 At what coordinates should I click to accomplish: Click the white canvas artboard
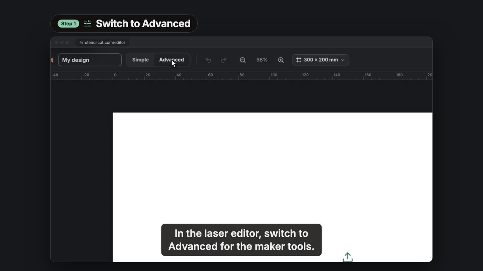coord(272,187)
